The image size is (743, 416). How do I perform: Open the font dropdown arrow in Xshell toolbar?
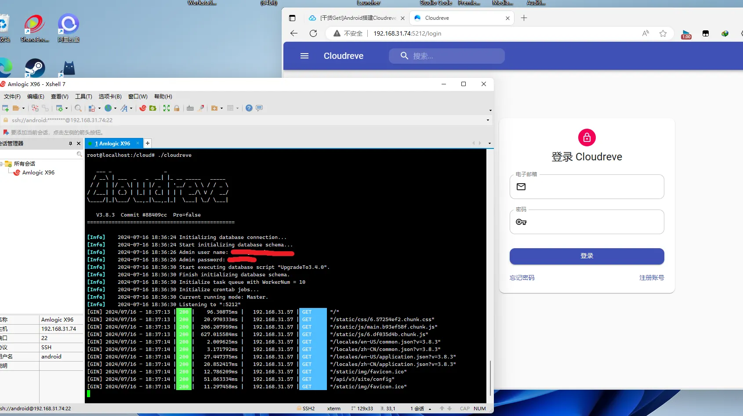pos(131,109)
